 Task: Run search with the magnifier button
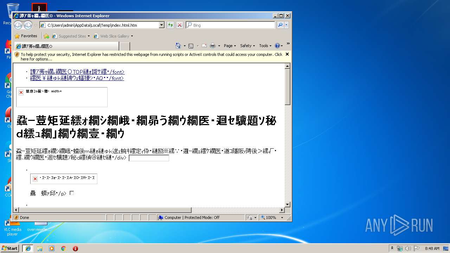tap(280, 25)
